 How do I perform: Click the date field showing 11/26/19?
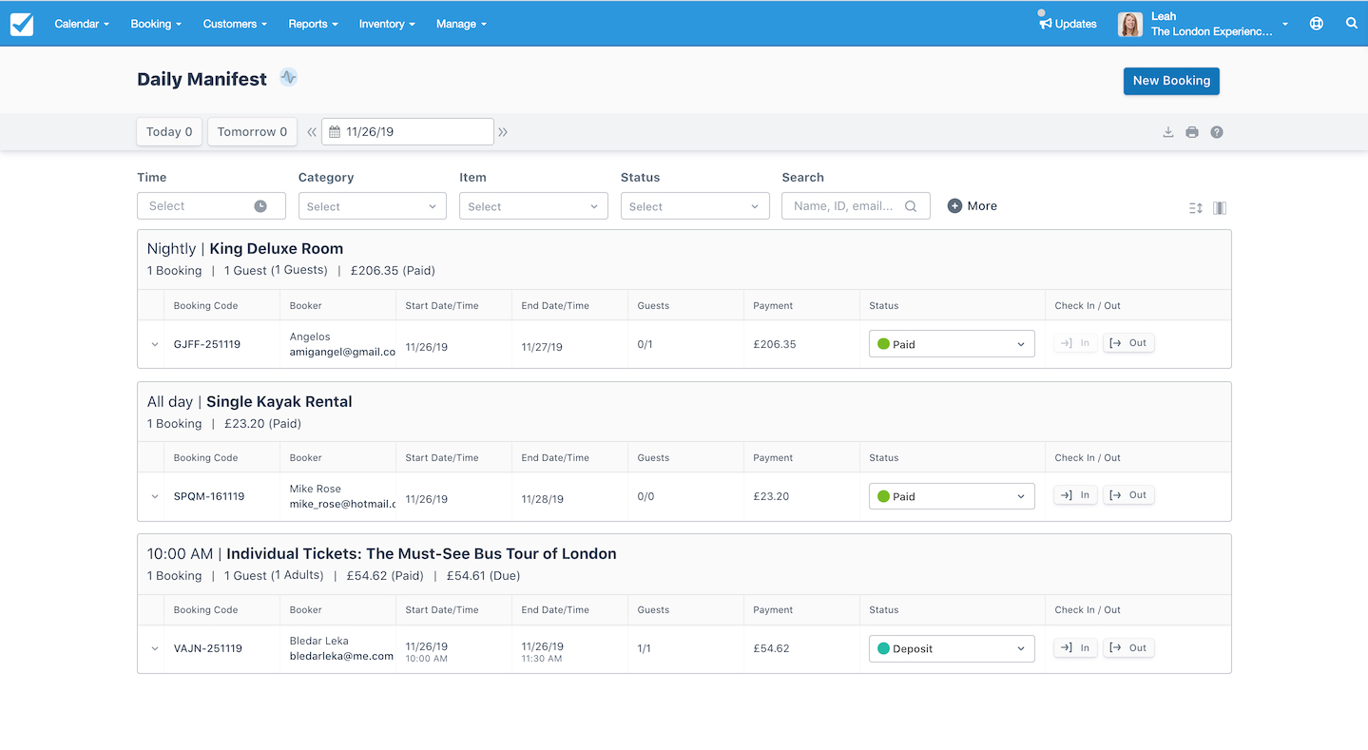pos(408,132)
